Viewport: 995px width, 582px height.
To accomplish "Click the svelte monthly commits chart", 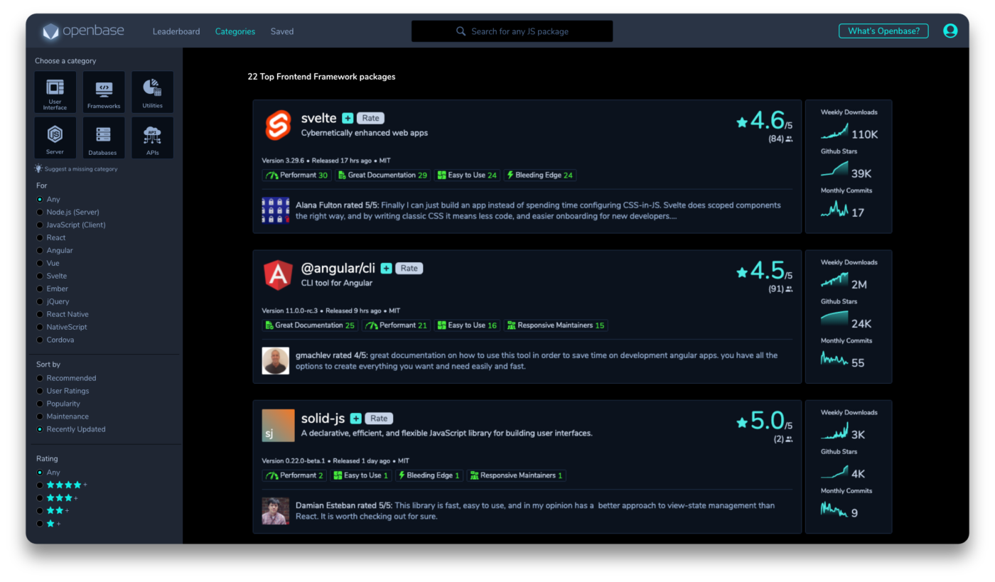I will pyautogui.click(x=834, y=209).
